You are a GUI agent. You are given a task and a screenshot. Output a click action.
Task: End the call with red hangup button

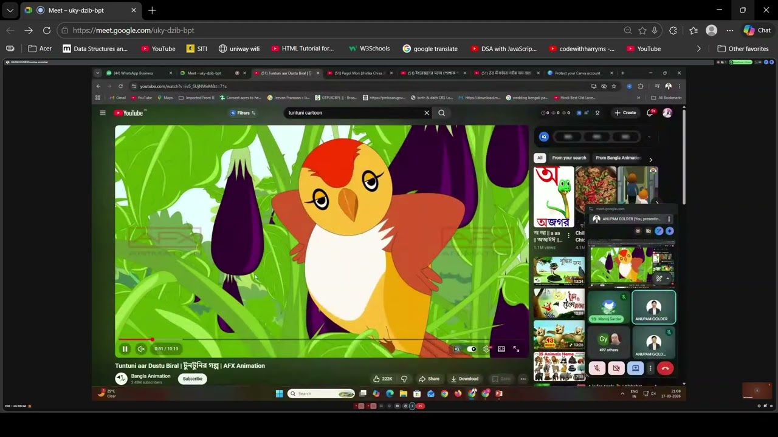(665, 368)
